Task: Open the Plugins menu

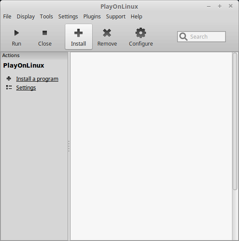Action: coord(92,16)
